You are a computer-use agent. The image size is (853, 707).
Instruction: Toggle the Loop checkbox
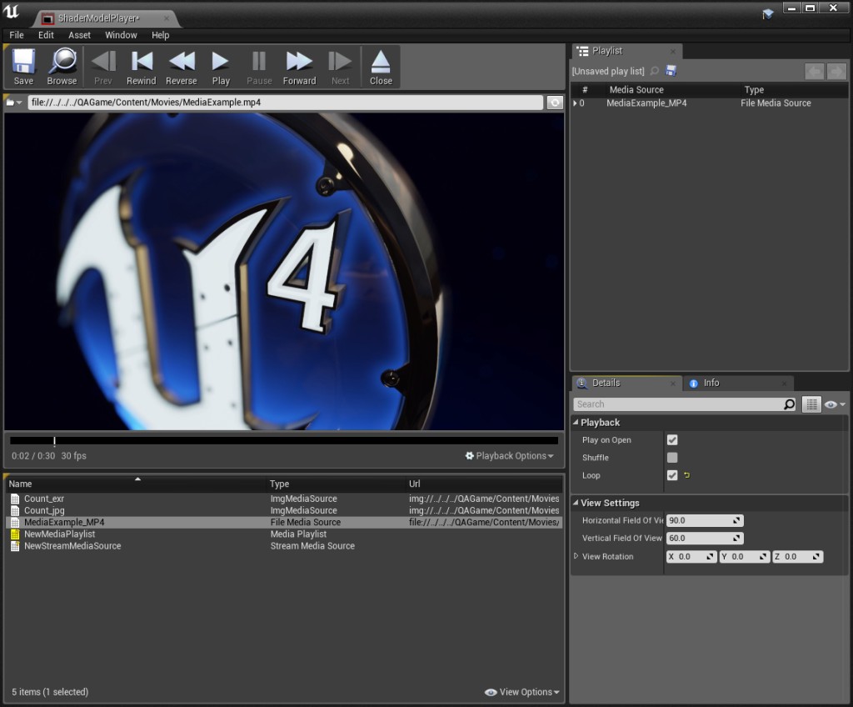(x=672, y=475)
